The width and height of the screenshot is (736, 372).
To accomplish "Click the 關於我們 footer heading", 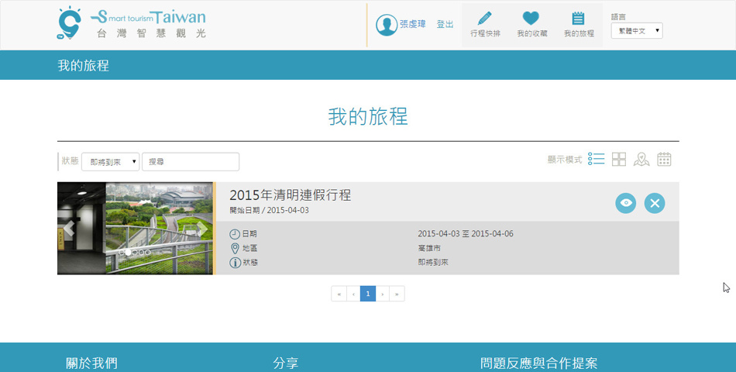I will pos(91,363).
